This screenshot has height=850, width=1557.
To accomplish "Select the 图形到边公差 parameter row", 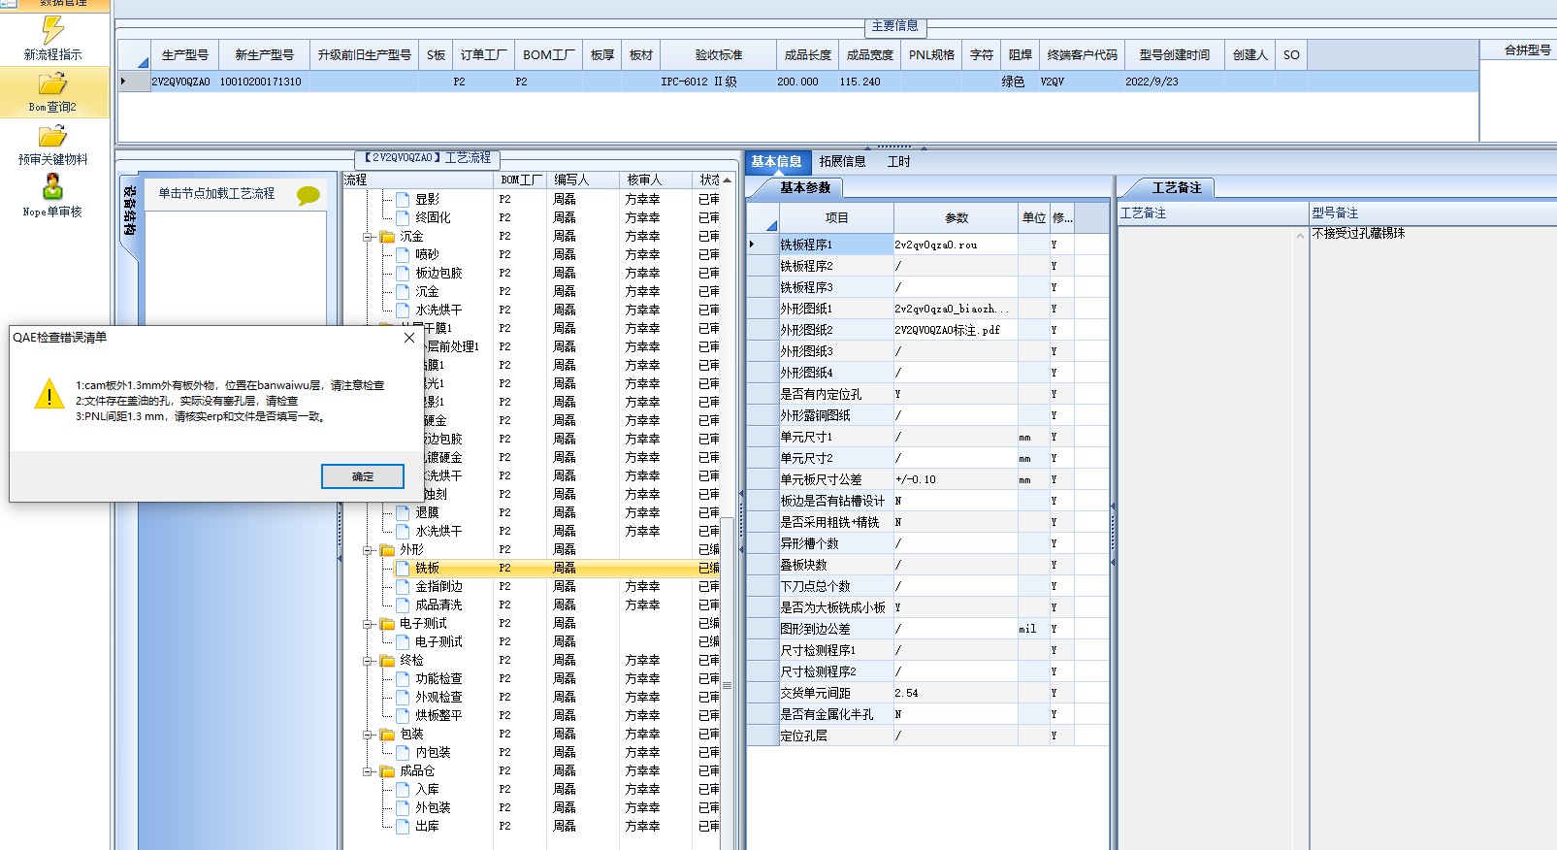I will tap(927, 629).
